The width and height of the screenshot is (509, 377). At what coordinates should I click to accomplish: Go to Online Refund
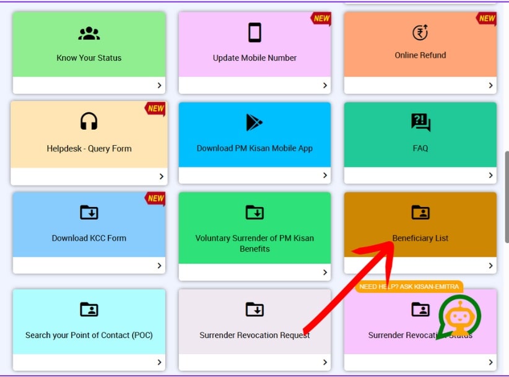[x=420, y=56]
